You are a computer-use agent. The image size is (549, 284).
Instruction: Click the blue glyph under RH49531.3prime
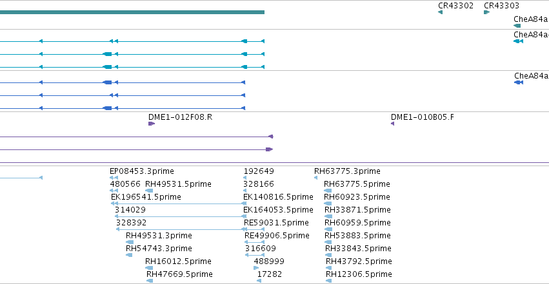click(130, 242)
